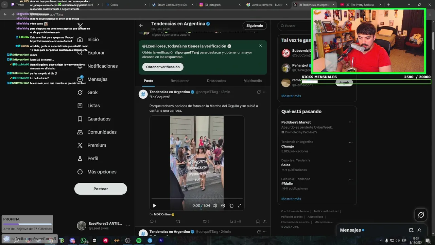Click the Siguiendo button
The image size is (435, 245).
tap(255, 26)
